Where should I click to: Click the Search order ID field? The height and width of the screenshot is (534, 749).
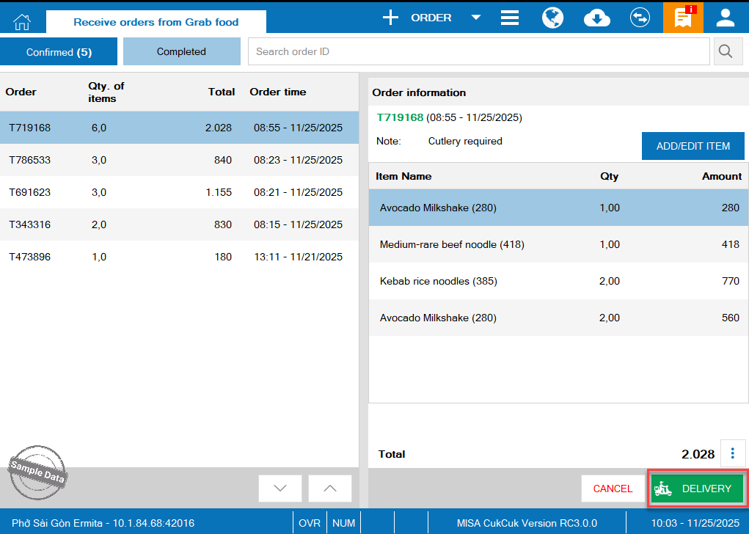click(478, 52)
